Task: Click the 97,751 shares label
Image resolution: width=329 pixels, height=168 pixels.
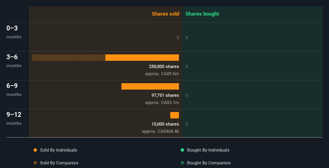Action: click(165, 95)
